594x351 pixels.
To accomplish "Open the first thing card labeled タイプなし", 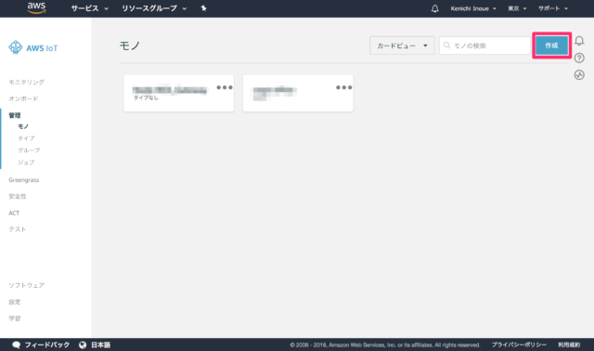I will 178,93.
